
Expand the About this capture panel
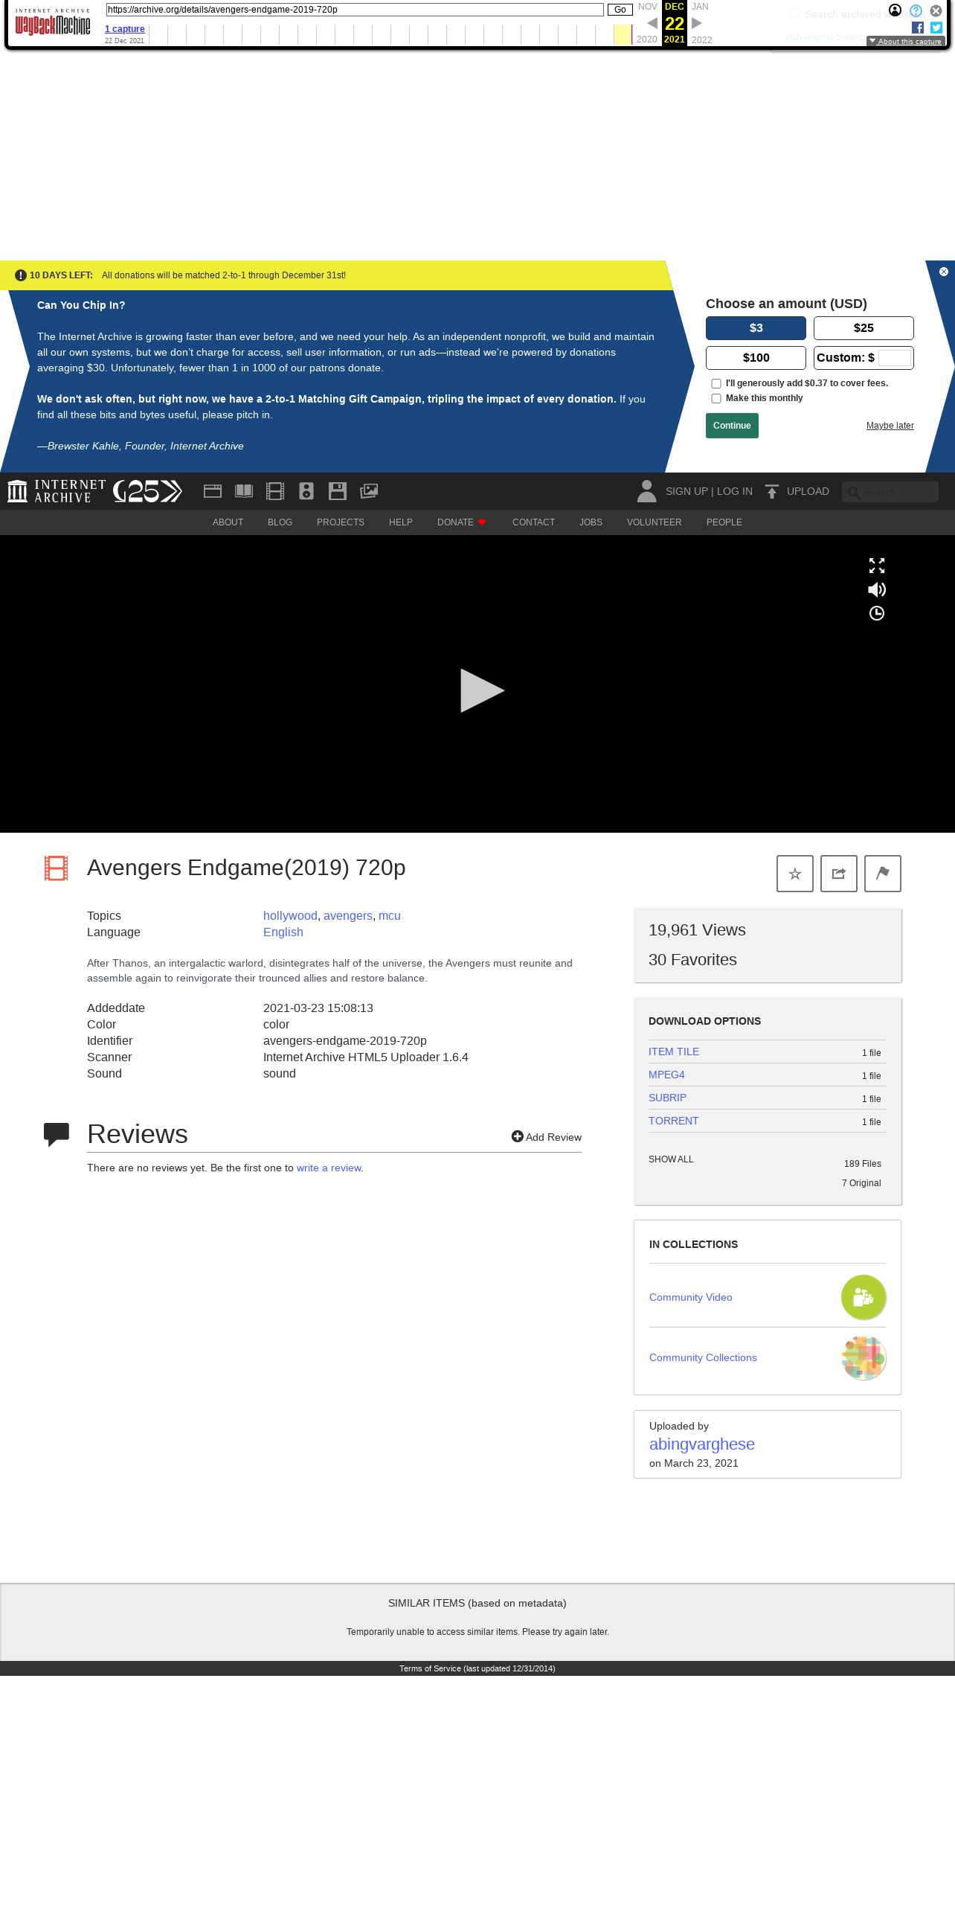(906, 42)
